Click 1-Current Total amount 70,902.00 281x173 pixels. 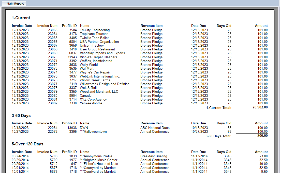point(260,107)
